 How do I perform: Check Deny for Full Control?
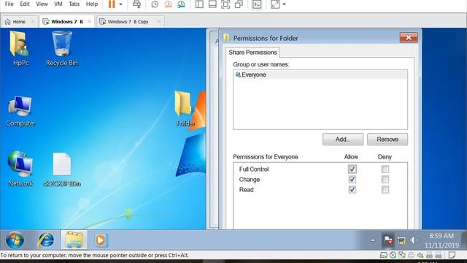tap(385, 169)
